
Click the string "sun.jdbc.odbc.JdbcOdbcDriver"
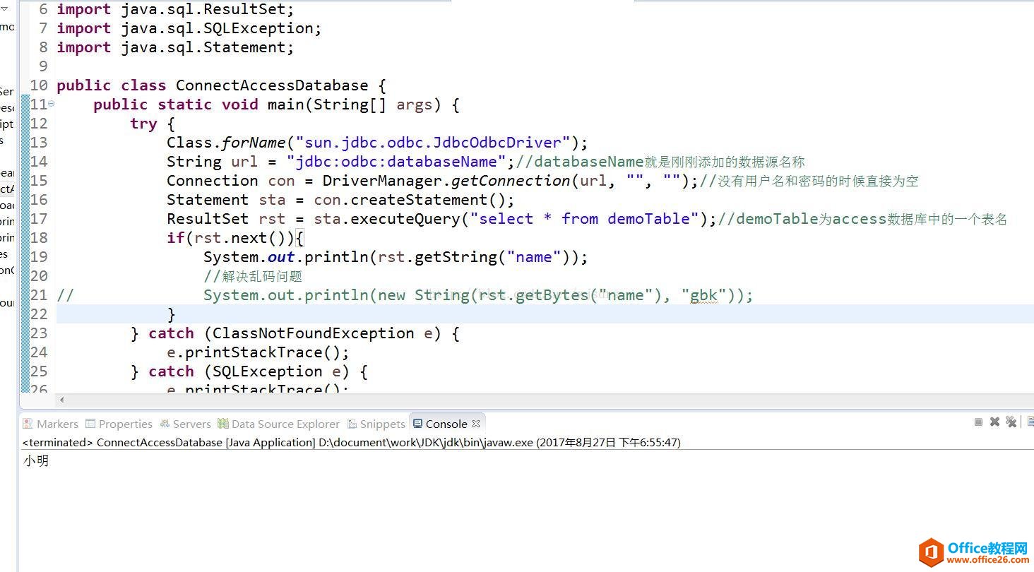coord(433,143)
